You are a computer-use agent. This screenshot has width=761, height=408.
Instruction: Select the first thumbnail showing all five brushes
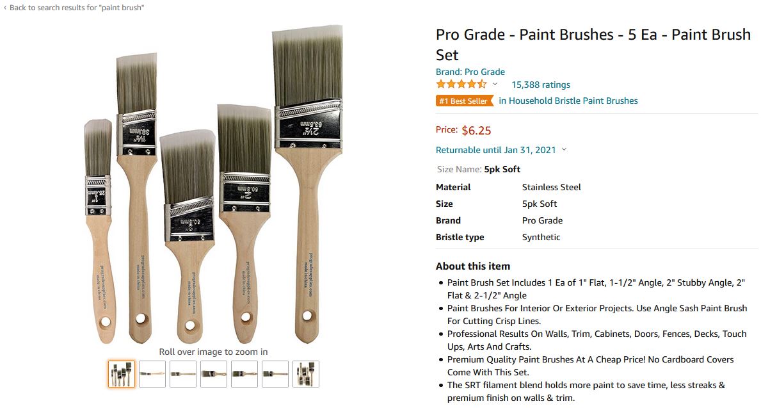[x=122, y=374]
